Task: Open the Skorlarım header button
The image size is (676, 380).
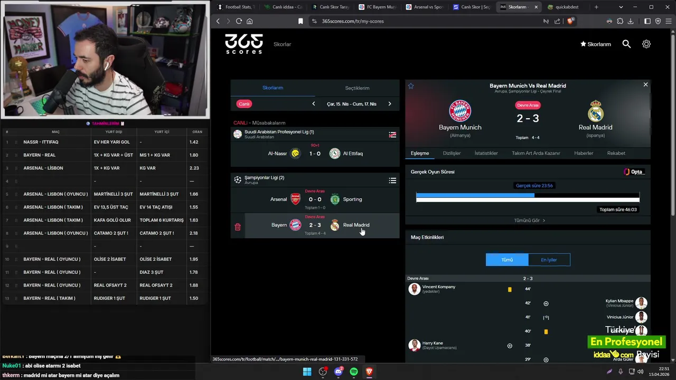Action: (x=595, y=44)
